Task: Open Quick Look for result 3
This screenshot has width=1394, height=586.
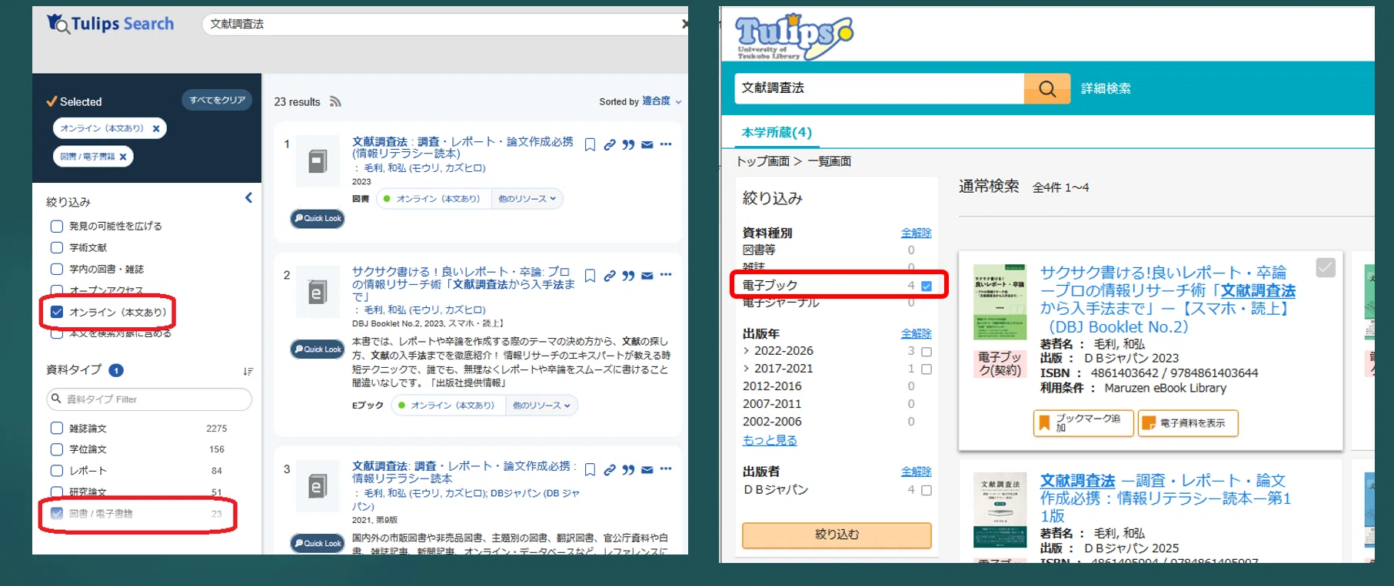Action: coord(318,543)
